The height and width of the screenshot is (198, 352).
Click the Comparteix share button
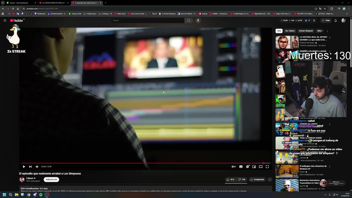[x=257, y=180]
